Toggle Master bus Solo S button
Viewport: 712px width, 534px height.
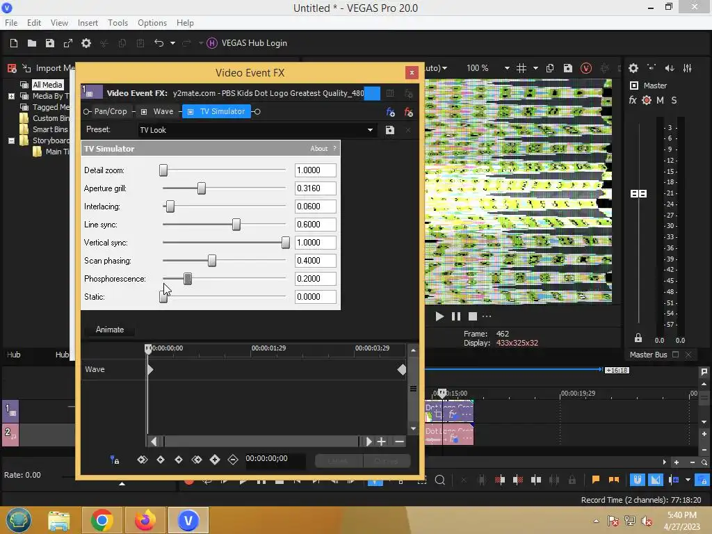pos(674,100)
